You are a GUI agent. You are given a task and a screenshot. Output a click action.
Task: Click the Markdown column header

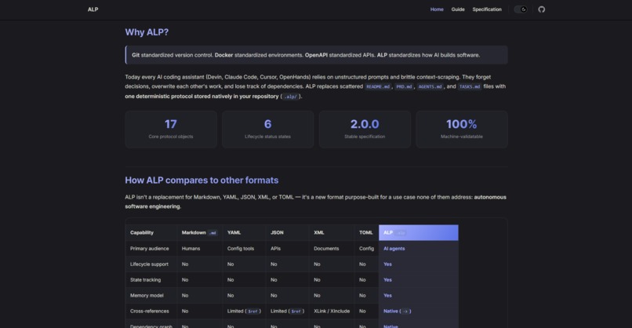click(x=199, y=233)
